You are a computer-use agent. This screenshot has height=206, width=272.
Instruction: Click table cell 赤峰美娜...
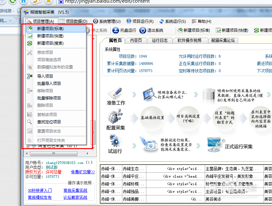click(134, 199)
